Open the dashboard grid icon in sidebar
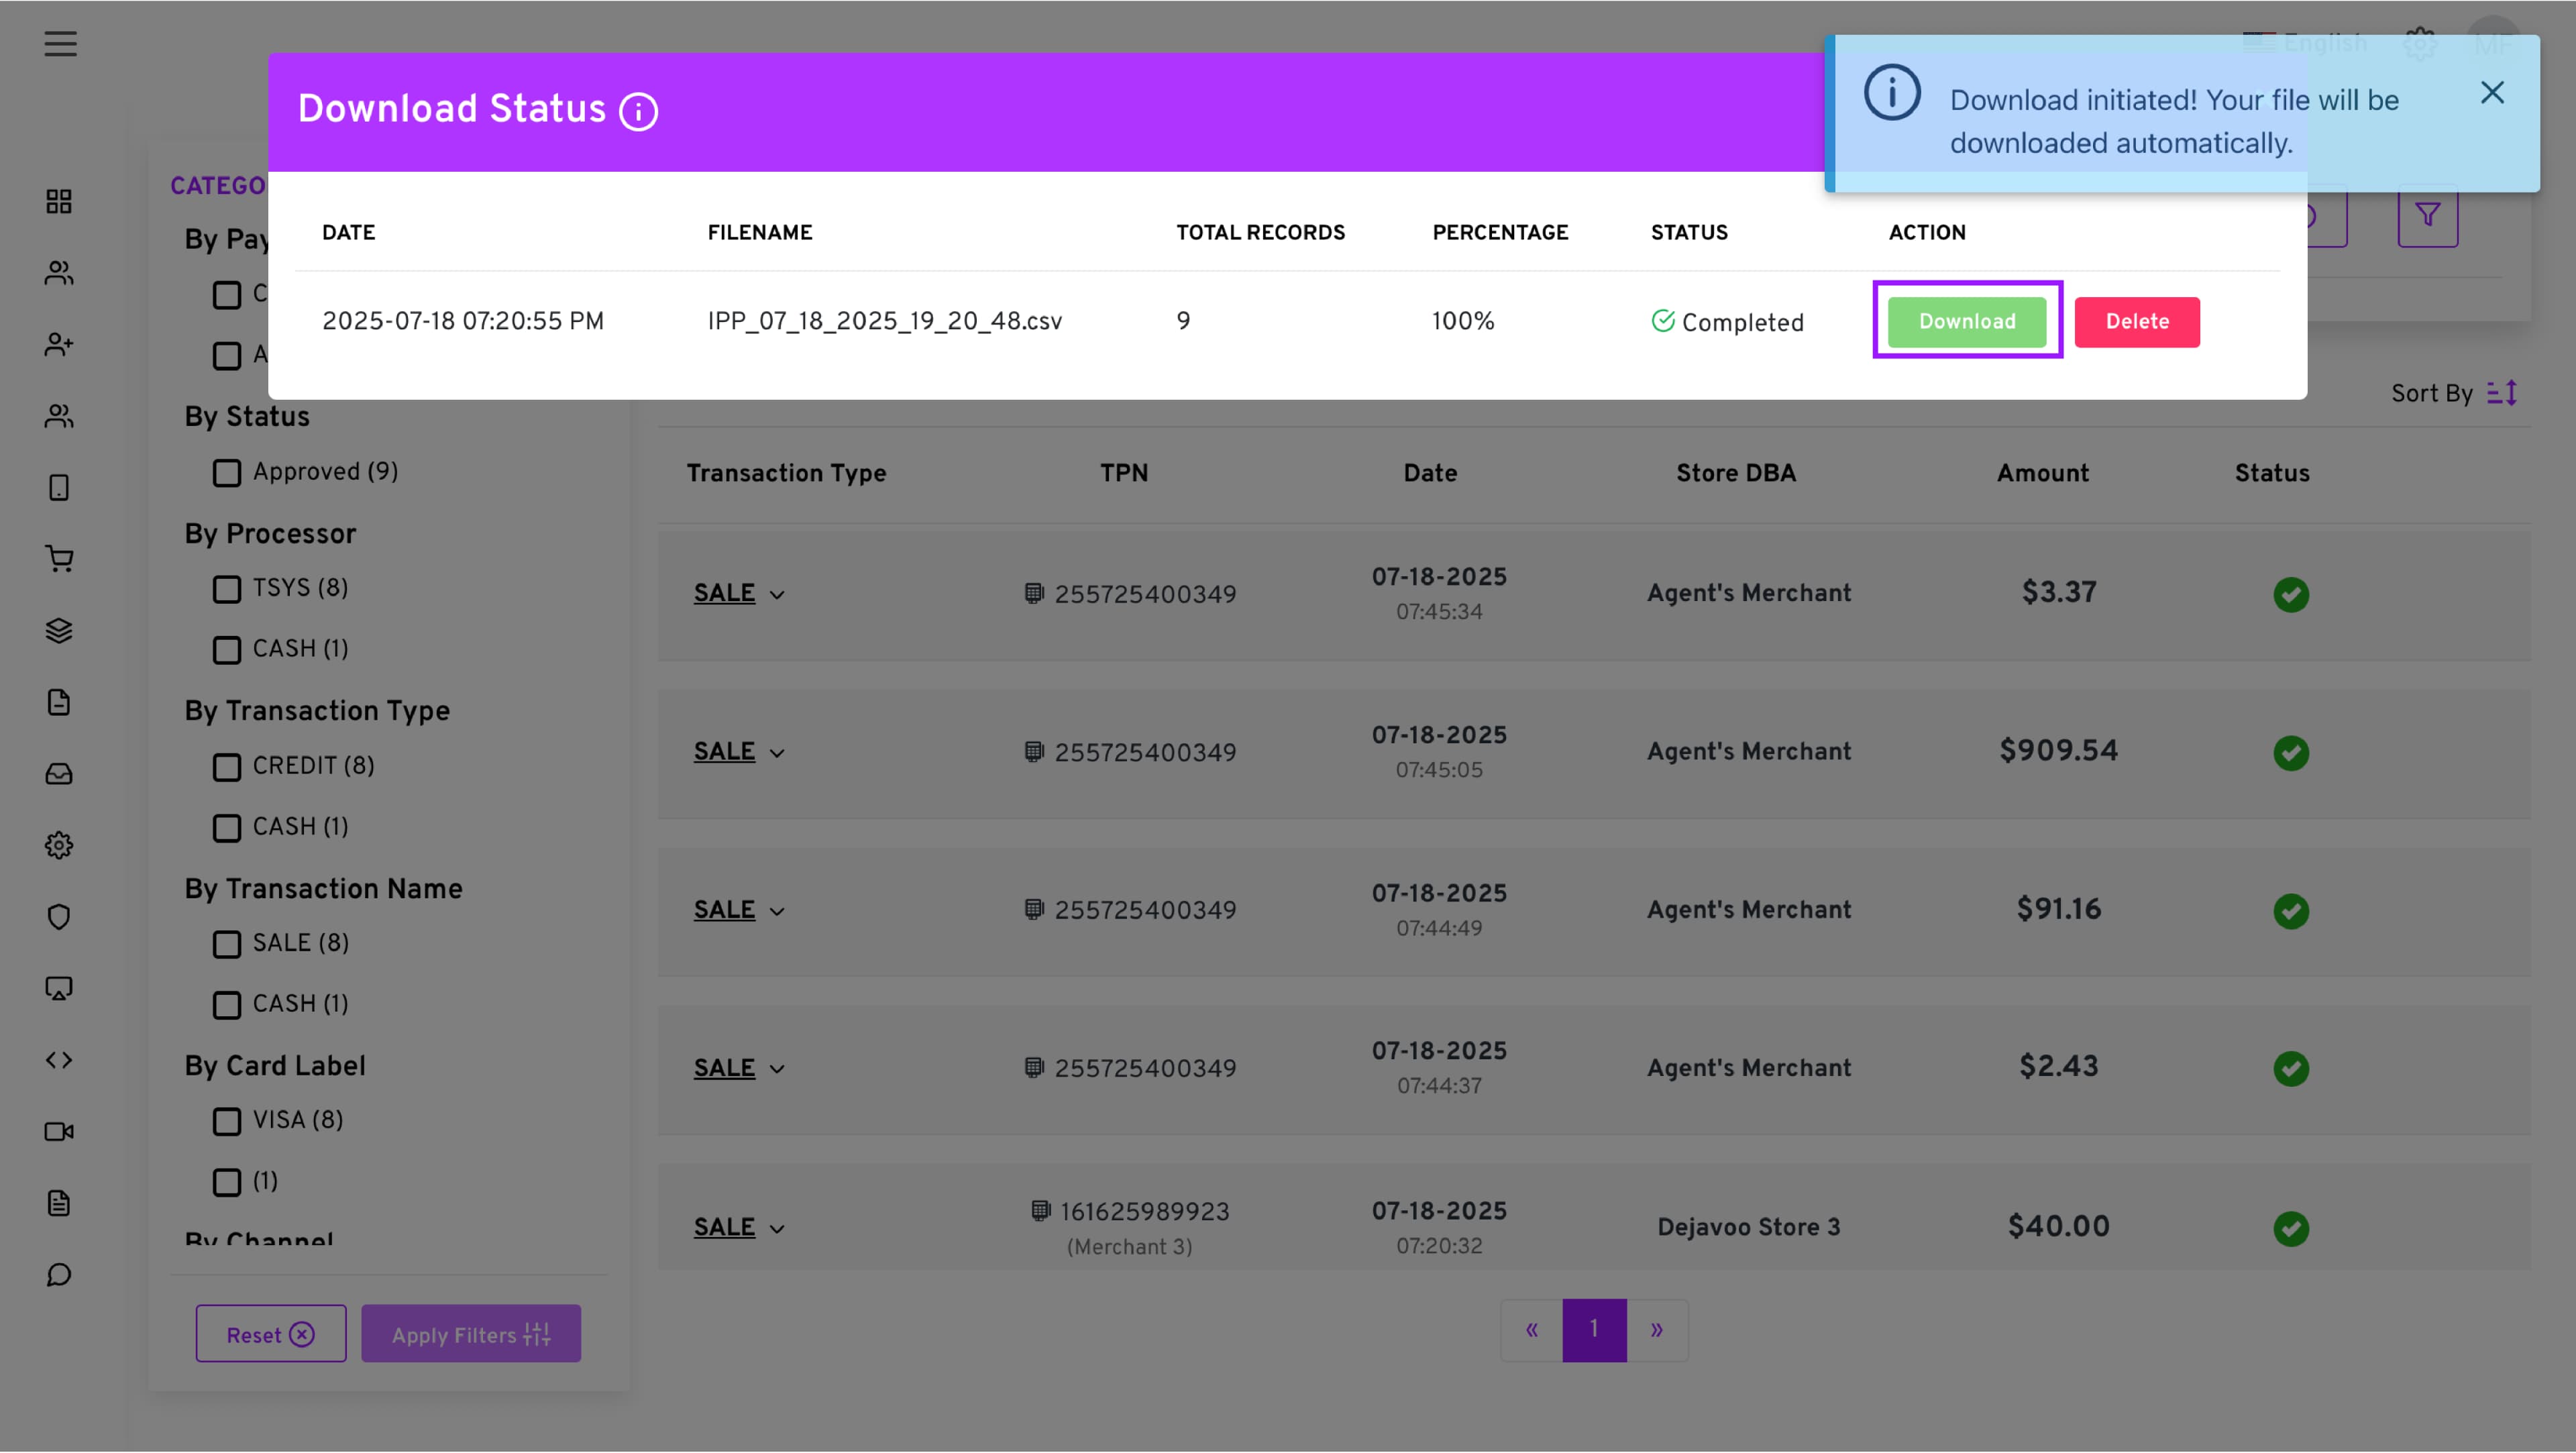Viewport: 2576px width, 1453px height. click(59, 201)
